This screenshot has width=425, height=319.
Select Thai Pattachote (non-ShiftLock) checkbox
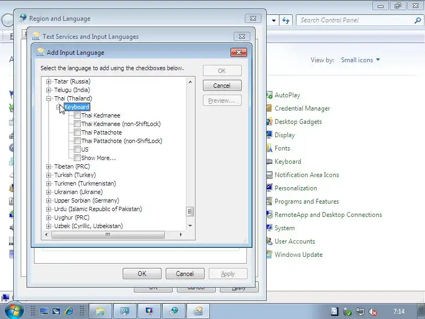point(77,141)
